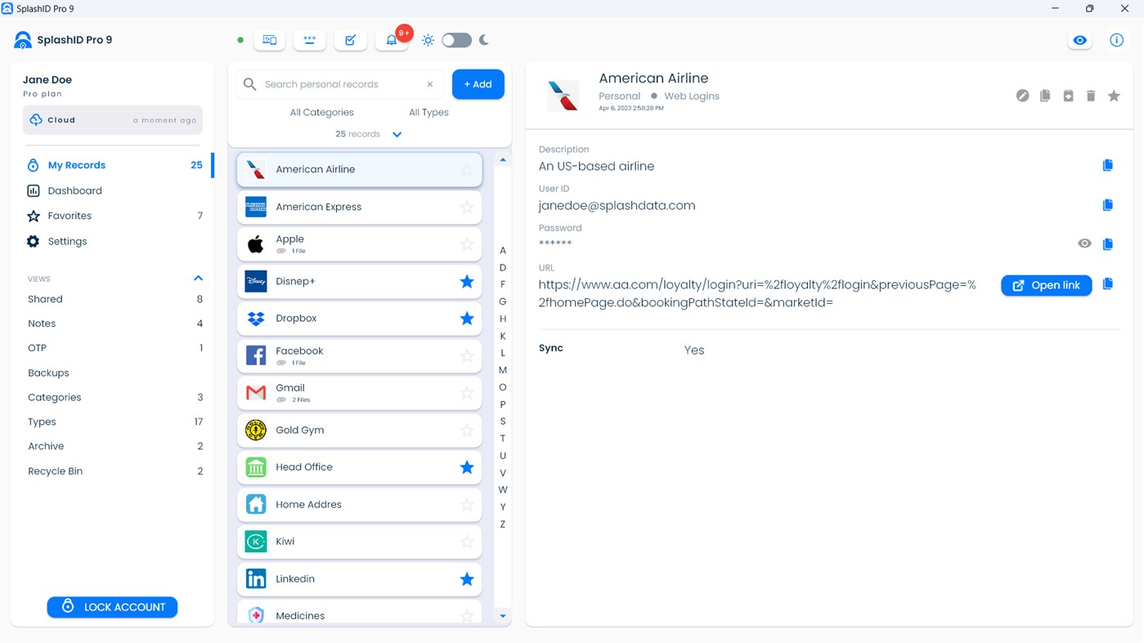Viewport: 1144px width, 643px height.
Task: Click the + Add button
Action: tap(478, 84)
